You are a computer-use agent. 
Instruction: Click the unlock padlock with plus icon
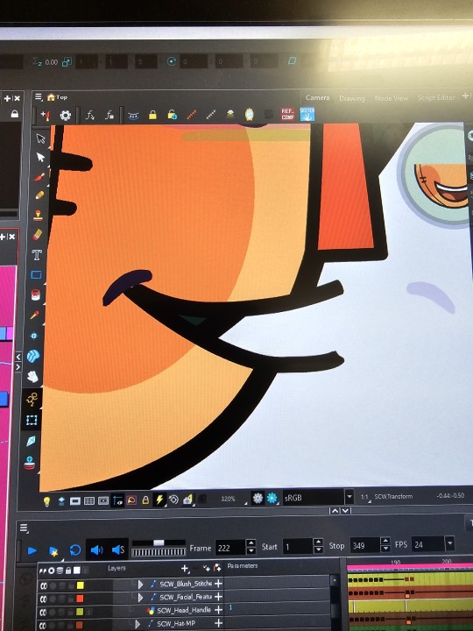[x=172, y=115]
